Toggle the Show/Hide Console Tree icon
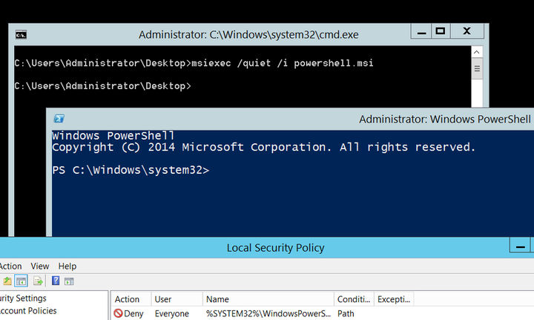 [22, 281]
